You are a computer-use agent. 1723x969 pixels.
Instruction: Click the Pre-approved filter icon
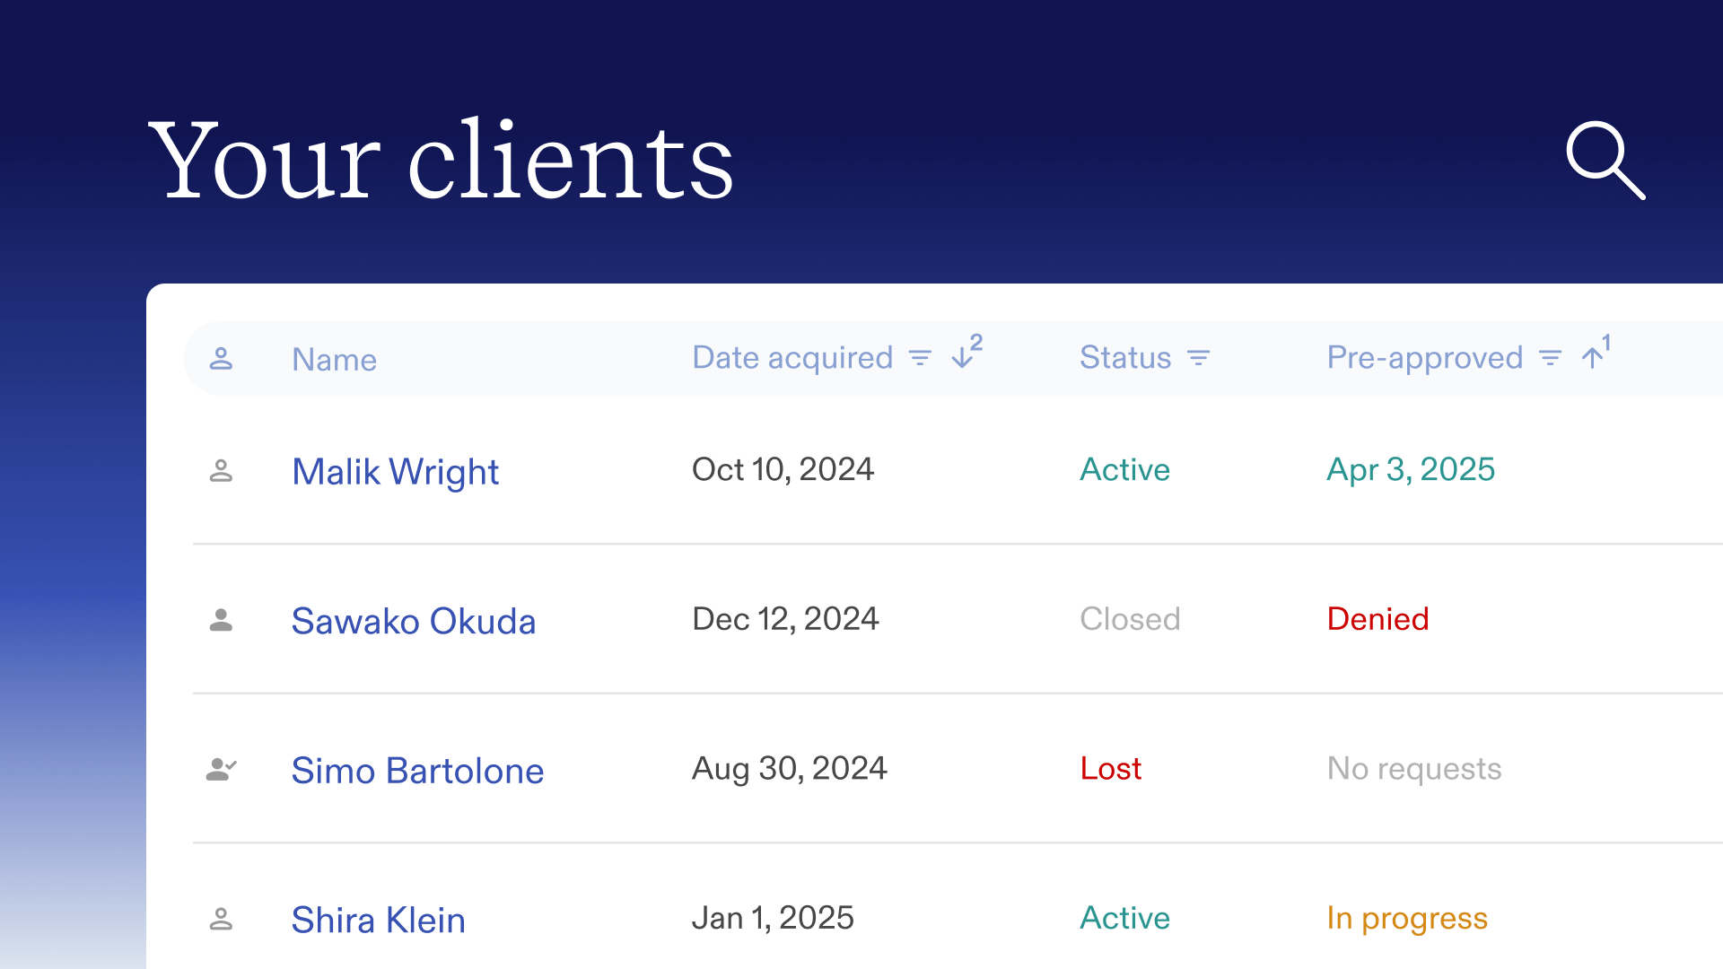(1551, 358)
